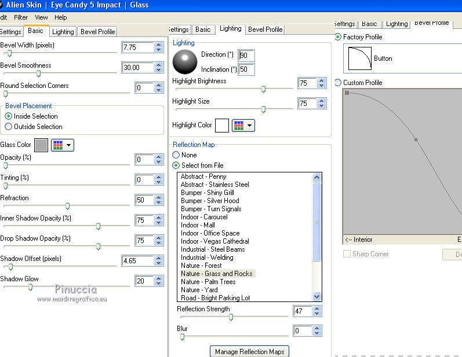Image resolution: width=462 pixels, height=357 pixels.
Task: Switch to the Bevel Profile tab in the left panel
Action: click(x=98, y=32)
